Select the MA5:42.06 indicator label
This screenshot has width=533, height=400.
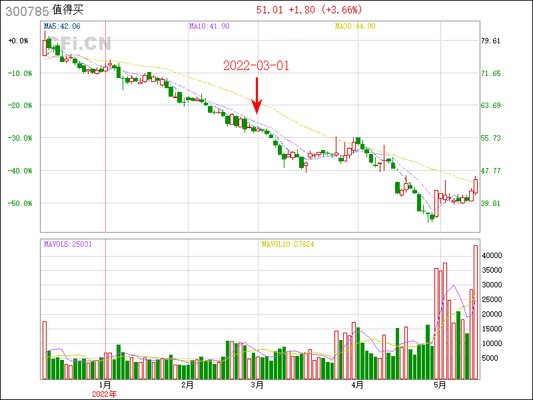[x=61, y=26]
